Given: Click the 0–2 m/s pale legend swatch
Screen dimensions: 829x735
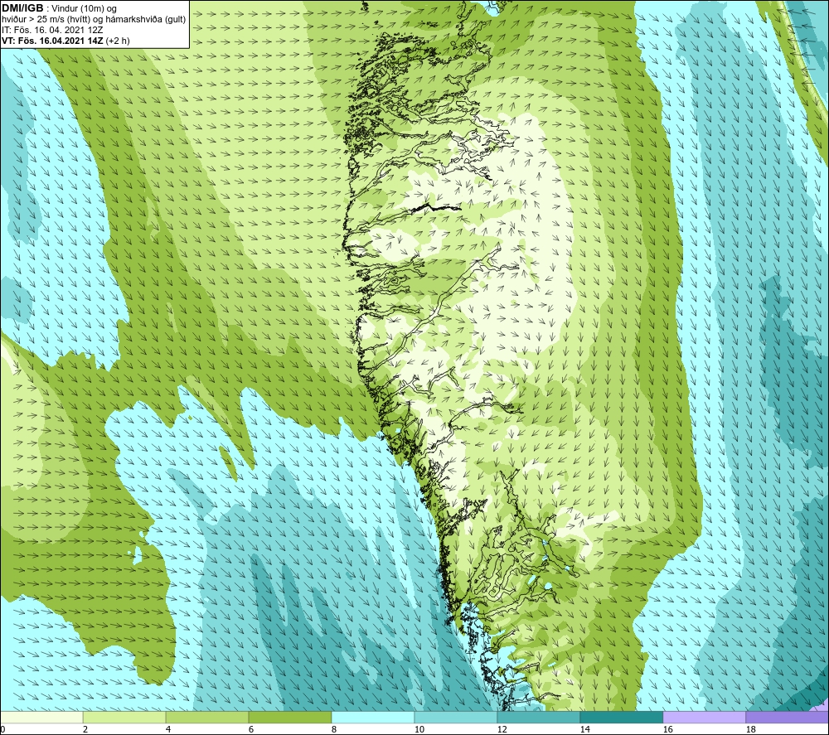Looking at the screenshot, I should (41, 718).
